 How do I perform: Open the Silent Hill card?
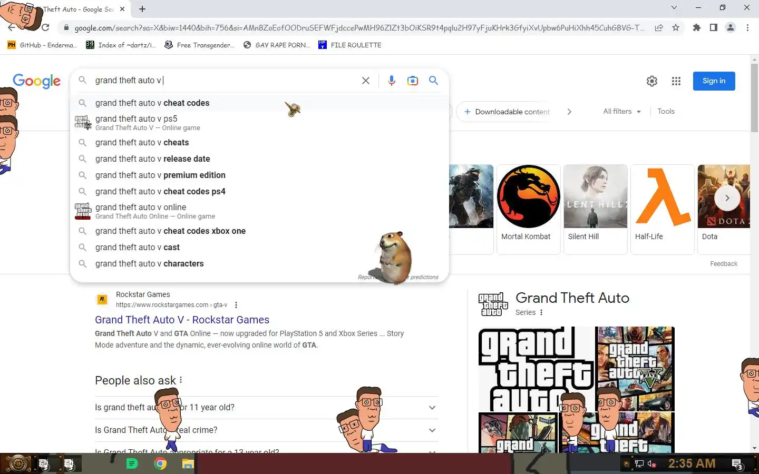(x=596, y=209)
